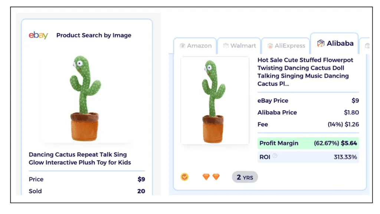Switch to the Amazon tab
Image resolution: width=380 pixels, height=214 pixels.
pos(196,46)
